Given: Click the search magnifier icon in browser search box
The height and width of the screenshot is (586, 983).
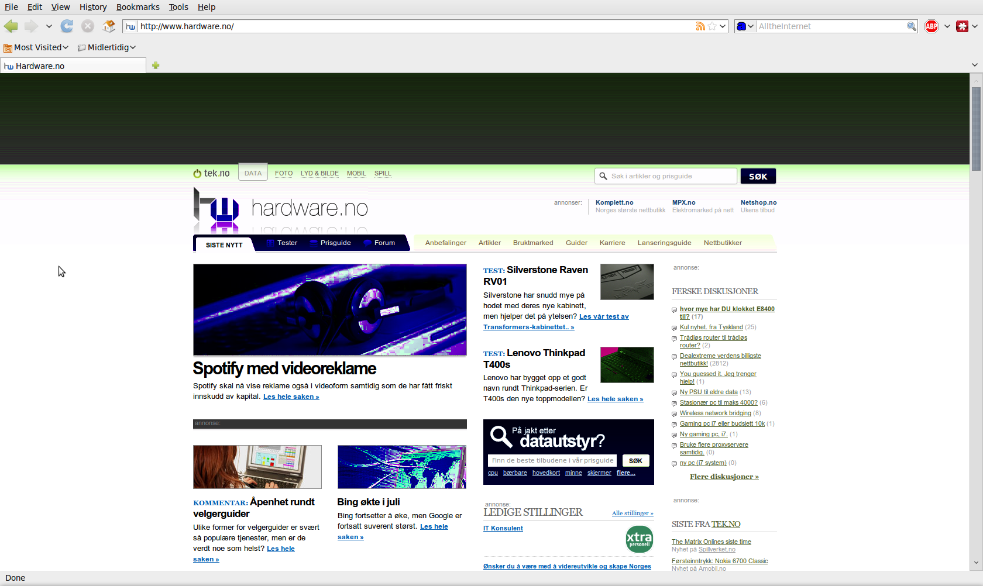Looking at the screenshot, I should pos(911,26).
